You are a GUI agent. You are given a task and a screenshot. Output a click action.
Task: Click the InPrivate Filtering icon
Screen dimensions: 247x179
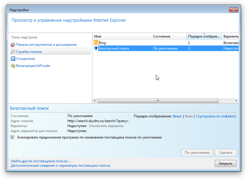13,66
